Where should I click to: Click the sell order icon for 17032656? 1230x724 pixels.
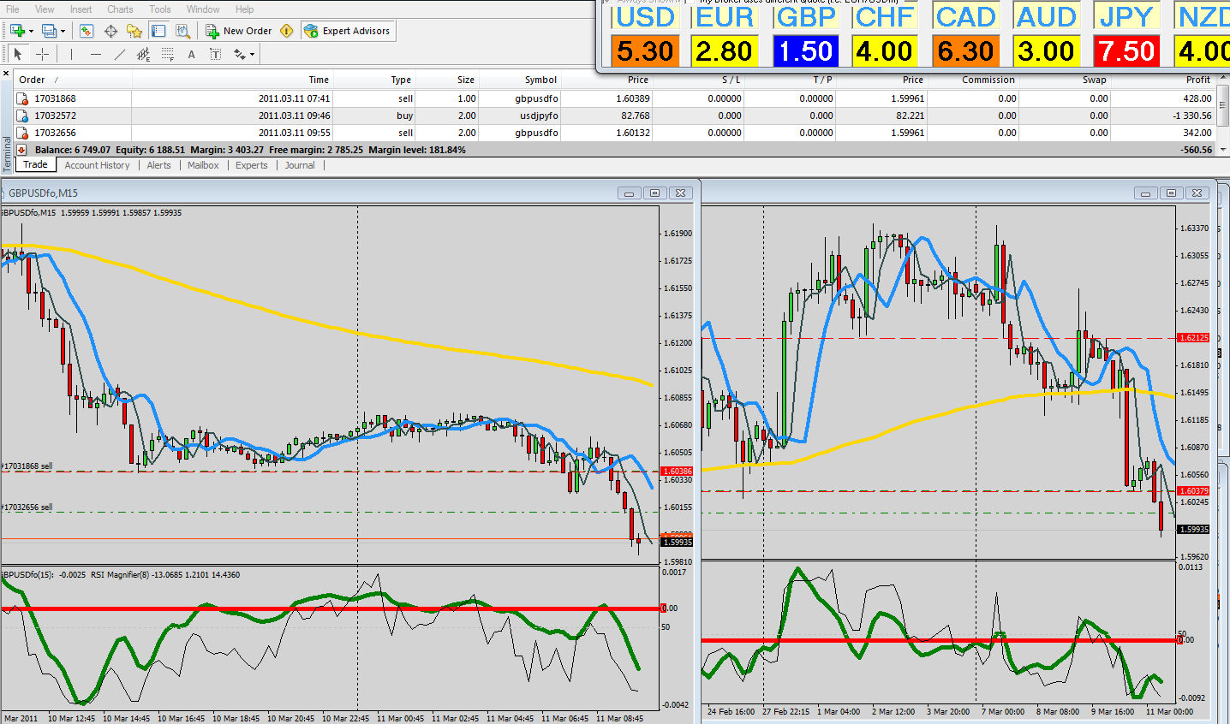tap(22, 133)
